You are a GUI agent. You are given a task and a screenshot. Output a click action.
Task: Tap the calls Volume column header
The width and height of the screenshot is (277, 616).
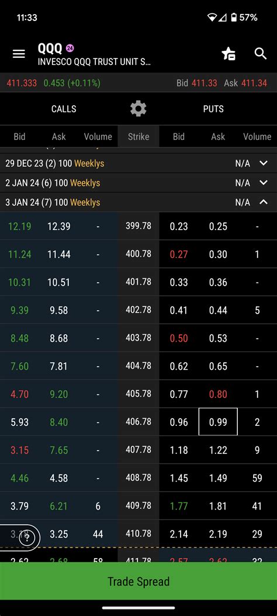[x=98, y=137]
